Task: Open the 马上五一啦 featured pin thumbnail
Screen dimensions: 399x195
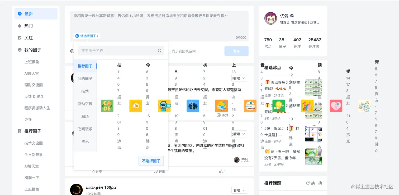Action: [x=313, y=157]
